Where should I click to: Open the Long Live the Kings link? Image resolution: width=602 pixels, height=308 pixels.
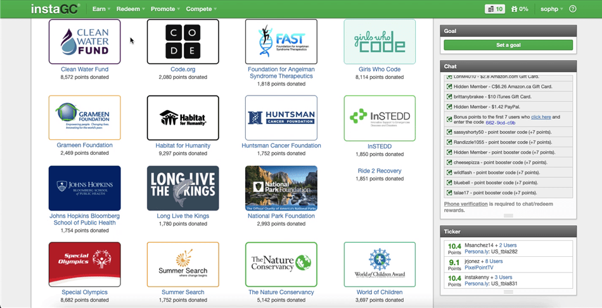183,216
